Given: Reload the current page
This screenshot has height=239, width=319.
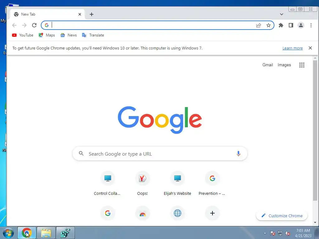Looking at the screenshot, I should point(34,25).
